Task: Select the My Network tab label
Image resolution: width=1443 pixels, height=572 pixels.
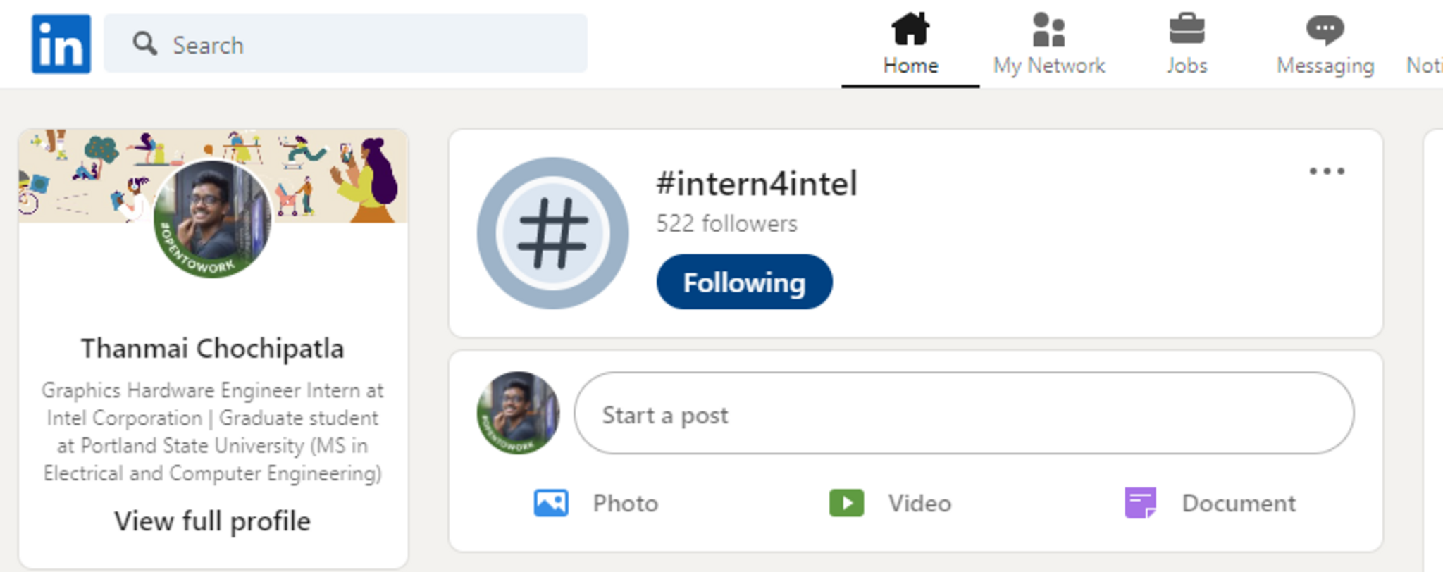Action: tap(1048, 66)
